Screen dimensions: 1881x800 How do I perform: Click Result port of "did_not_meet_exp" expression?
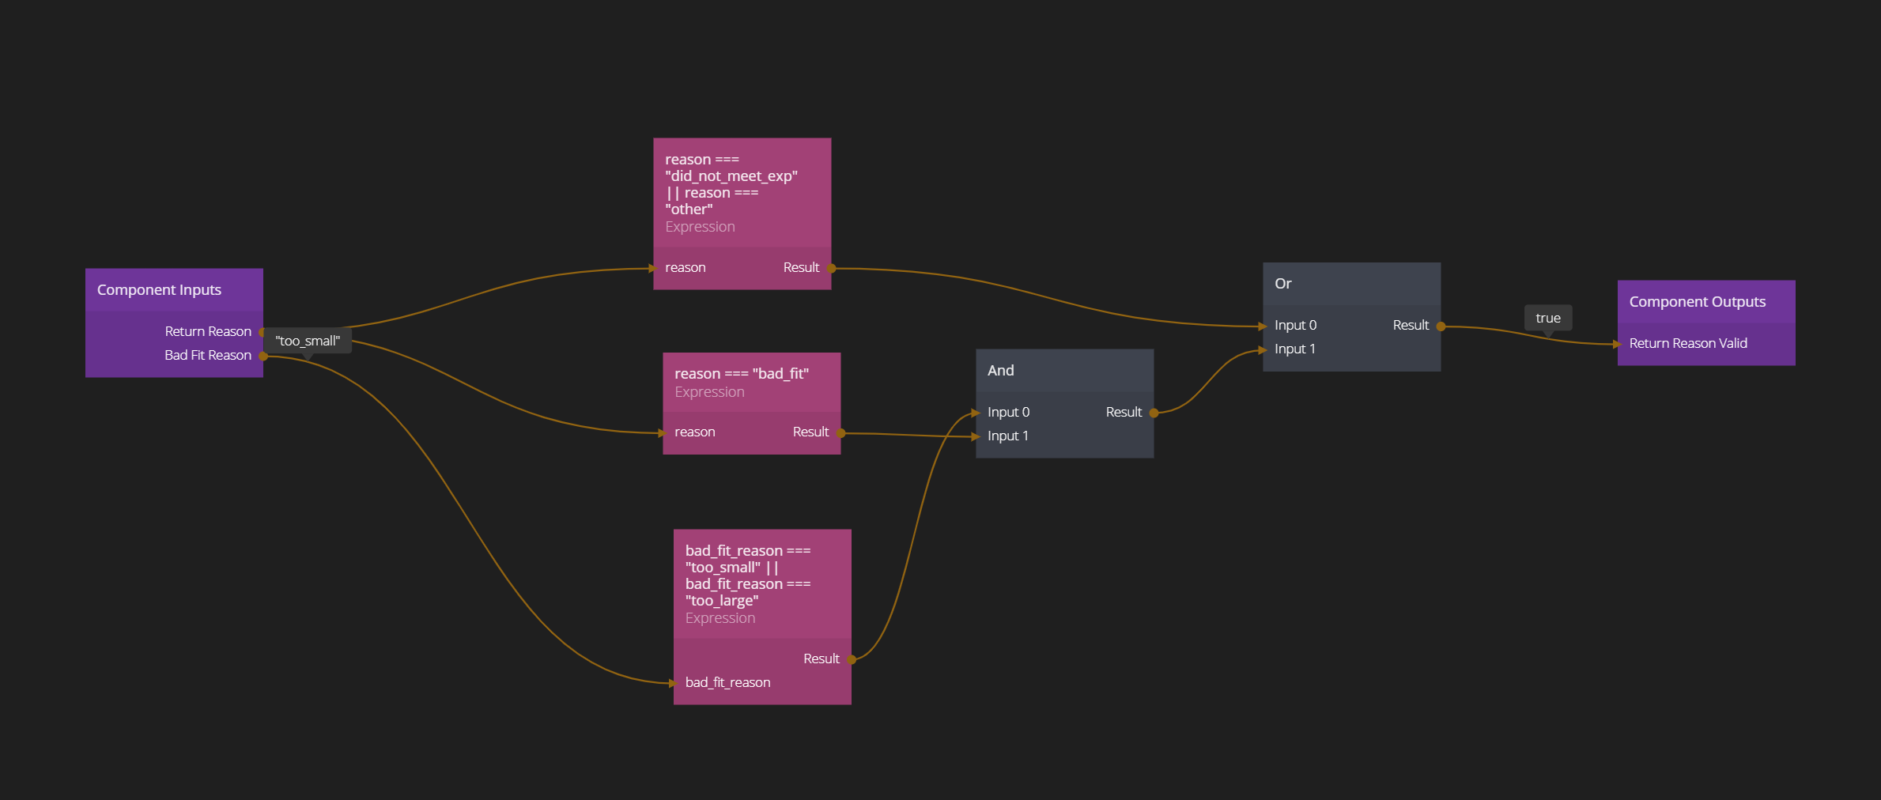coord(831,268)
